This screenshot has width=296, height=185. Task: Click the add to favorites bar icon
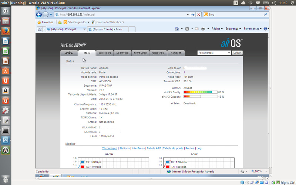[x=60, y=22]
